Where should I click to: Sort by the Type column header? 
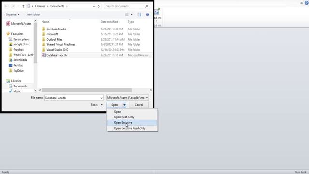tap(131, 22)
